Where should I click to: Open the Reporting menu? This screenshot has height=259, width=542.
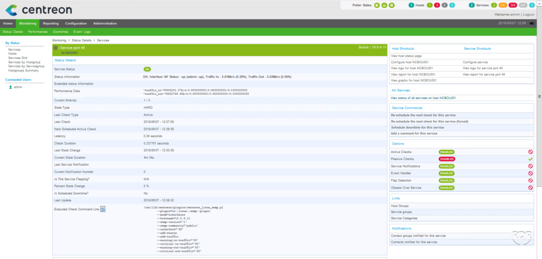click(51, 23)
